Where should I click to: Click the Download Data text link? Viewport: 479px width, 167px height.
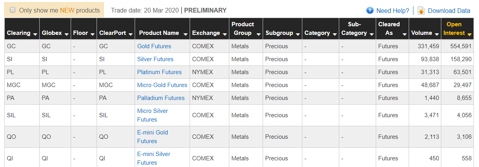click(449, 11)
